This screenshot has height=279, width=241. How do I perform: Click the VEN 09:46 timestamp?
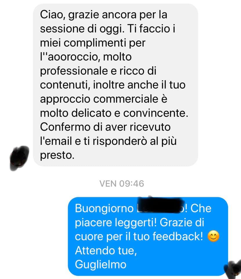pyautogui.click(x=122, y=184)
